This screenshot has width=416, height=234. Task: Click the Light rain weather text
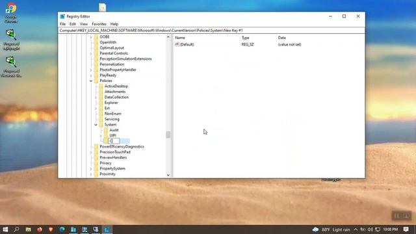[341, 229]
